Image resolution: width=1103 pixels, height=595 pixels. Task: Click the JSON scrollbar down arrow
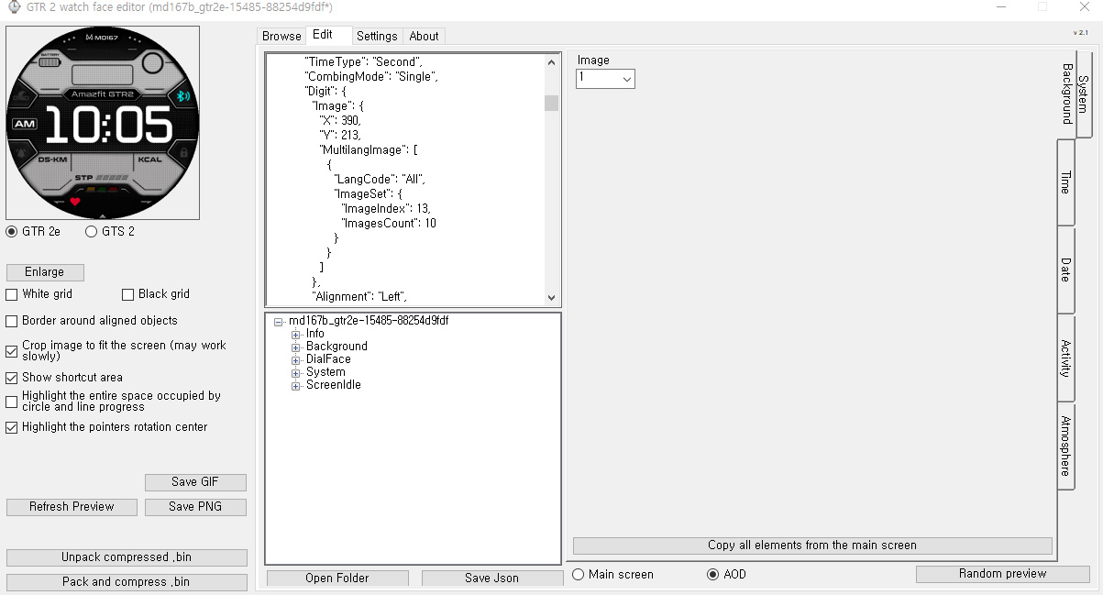[x=551, y=297]
